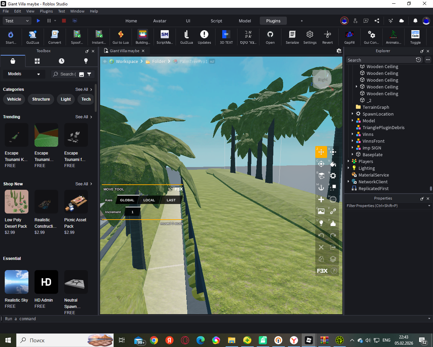Select GLOBAL axes mode
433x347 pixels.
127,200
